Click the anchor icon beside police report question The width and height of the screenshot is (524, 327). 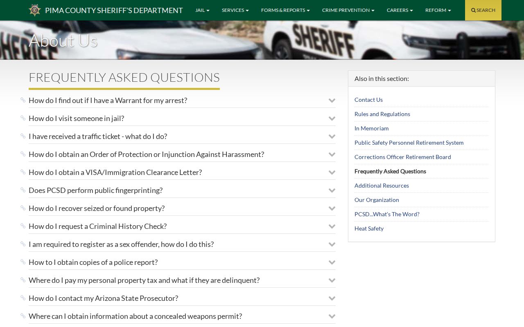[23, 262]
